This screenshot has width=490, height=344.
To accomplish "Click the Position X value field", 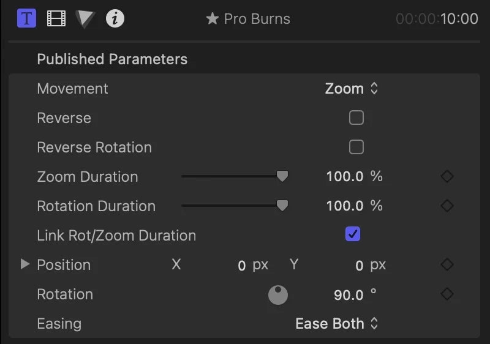I will coord(241,266).
